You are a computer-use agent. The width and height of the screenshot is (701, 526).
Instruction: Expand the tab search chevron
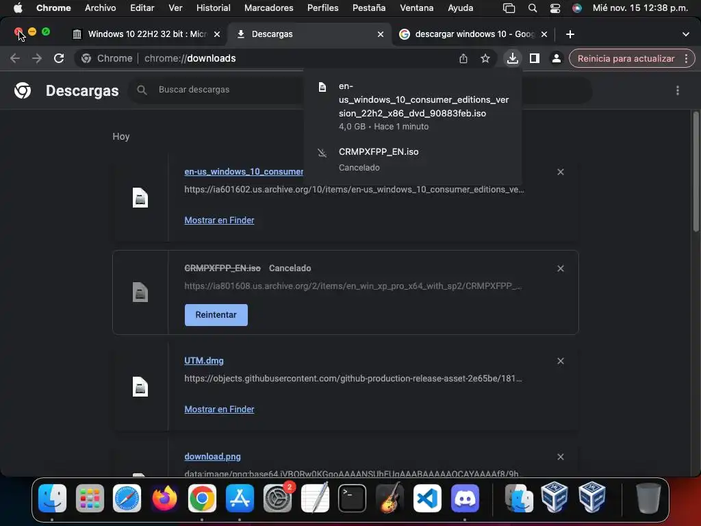pos(686,34)
